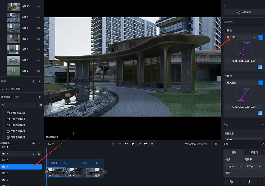
Task: Open the 720p resolution dropdown
Action: [x=253, y=166]
